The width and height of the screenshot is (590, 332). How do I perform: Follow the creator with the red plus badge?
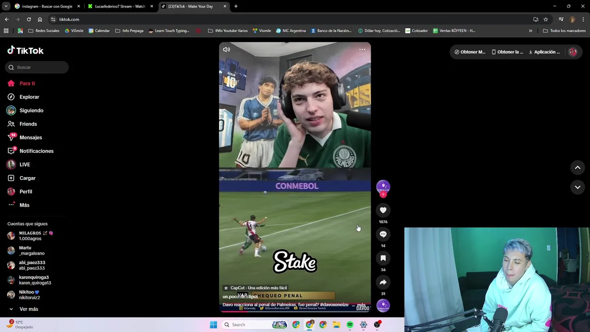click(x=383, y=195)
